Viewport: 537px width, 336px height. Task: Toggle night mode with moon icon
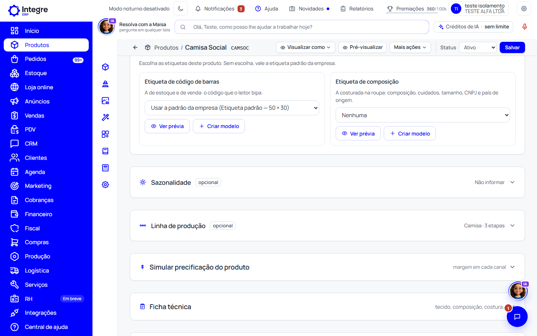[180, 9]
